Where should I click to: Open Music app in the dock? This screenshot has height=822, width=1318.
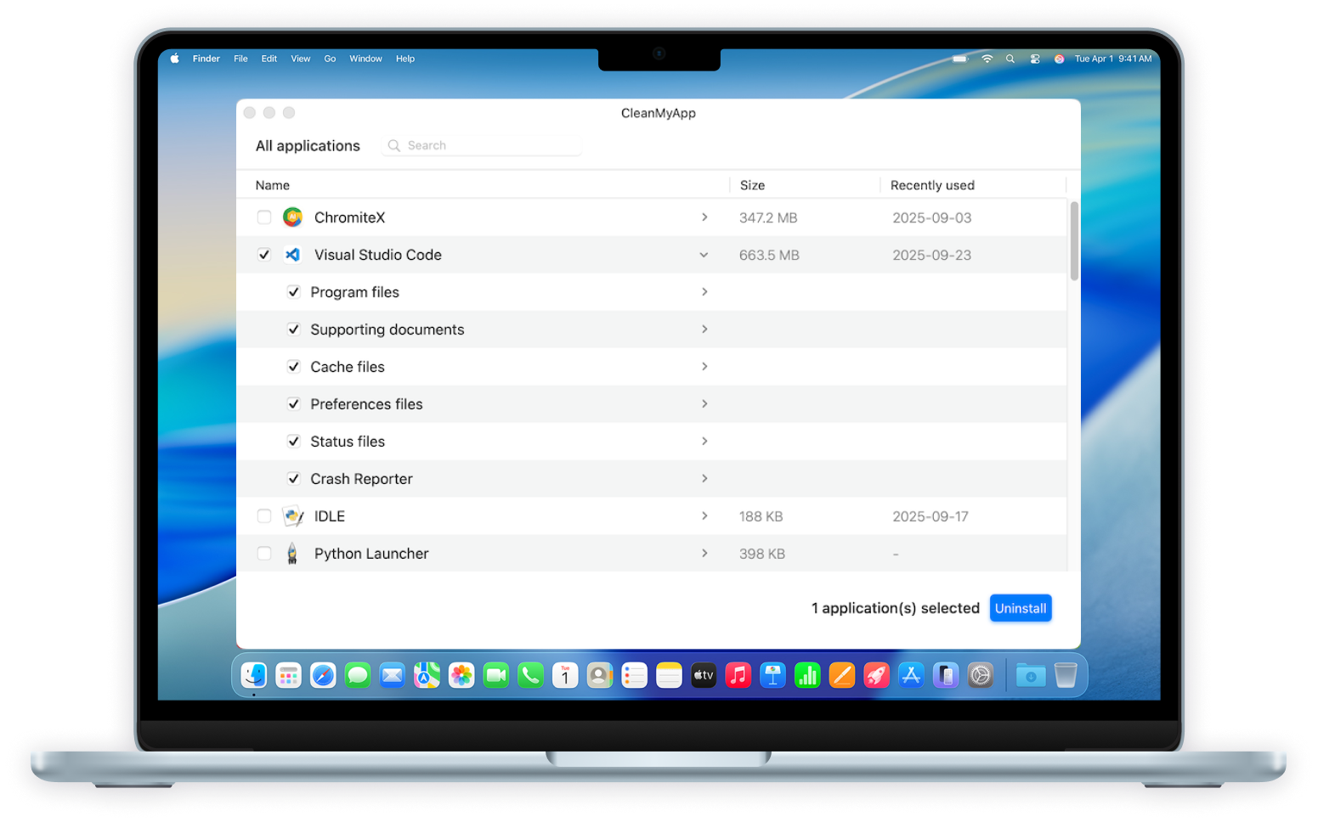coord(738,675)
